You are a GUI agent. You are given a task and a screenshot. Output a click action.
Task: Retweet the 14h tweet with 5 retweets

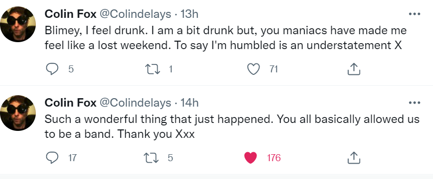(x=151, y=158)
